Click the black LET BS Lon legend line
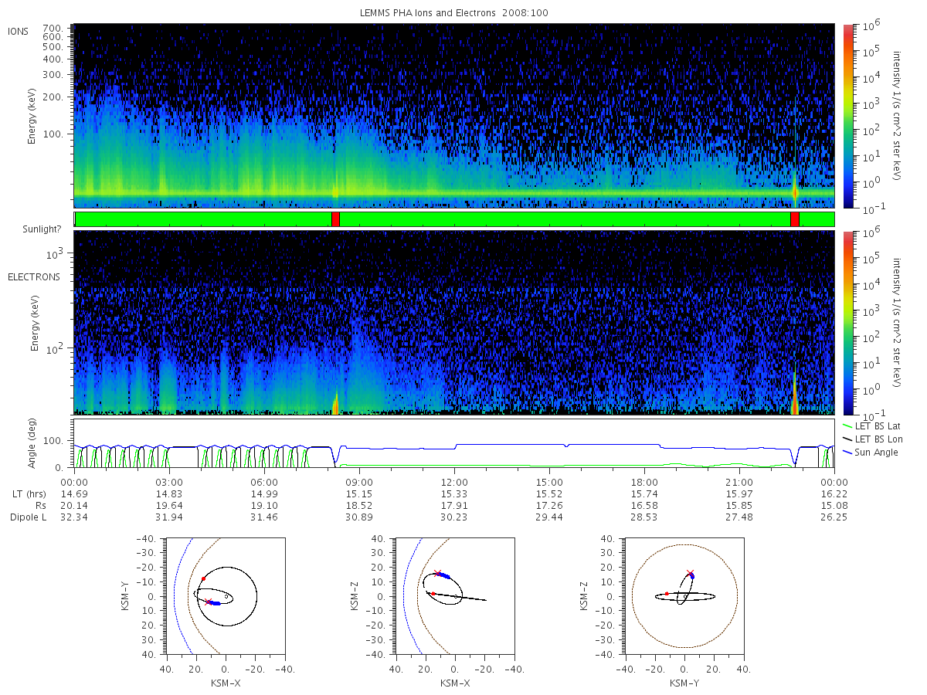 (845, 439)
